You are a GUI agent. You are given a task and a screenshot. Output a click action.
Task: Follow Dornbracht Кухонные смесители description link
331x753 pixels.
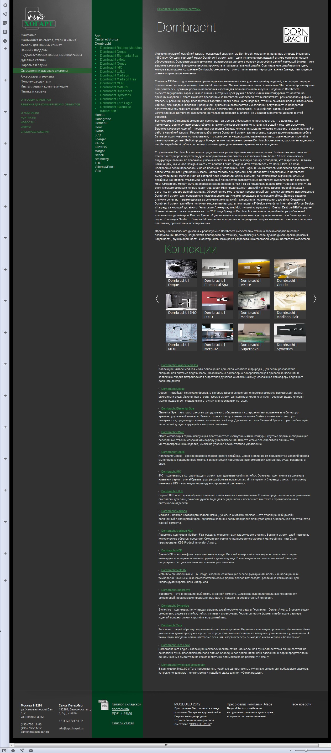pos(183,665)
